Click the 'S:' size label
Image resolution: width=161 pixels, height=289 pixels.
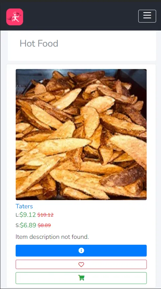18,225
